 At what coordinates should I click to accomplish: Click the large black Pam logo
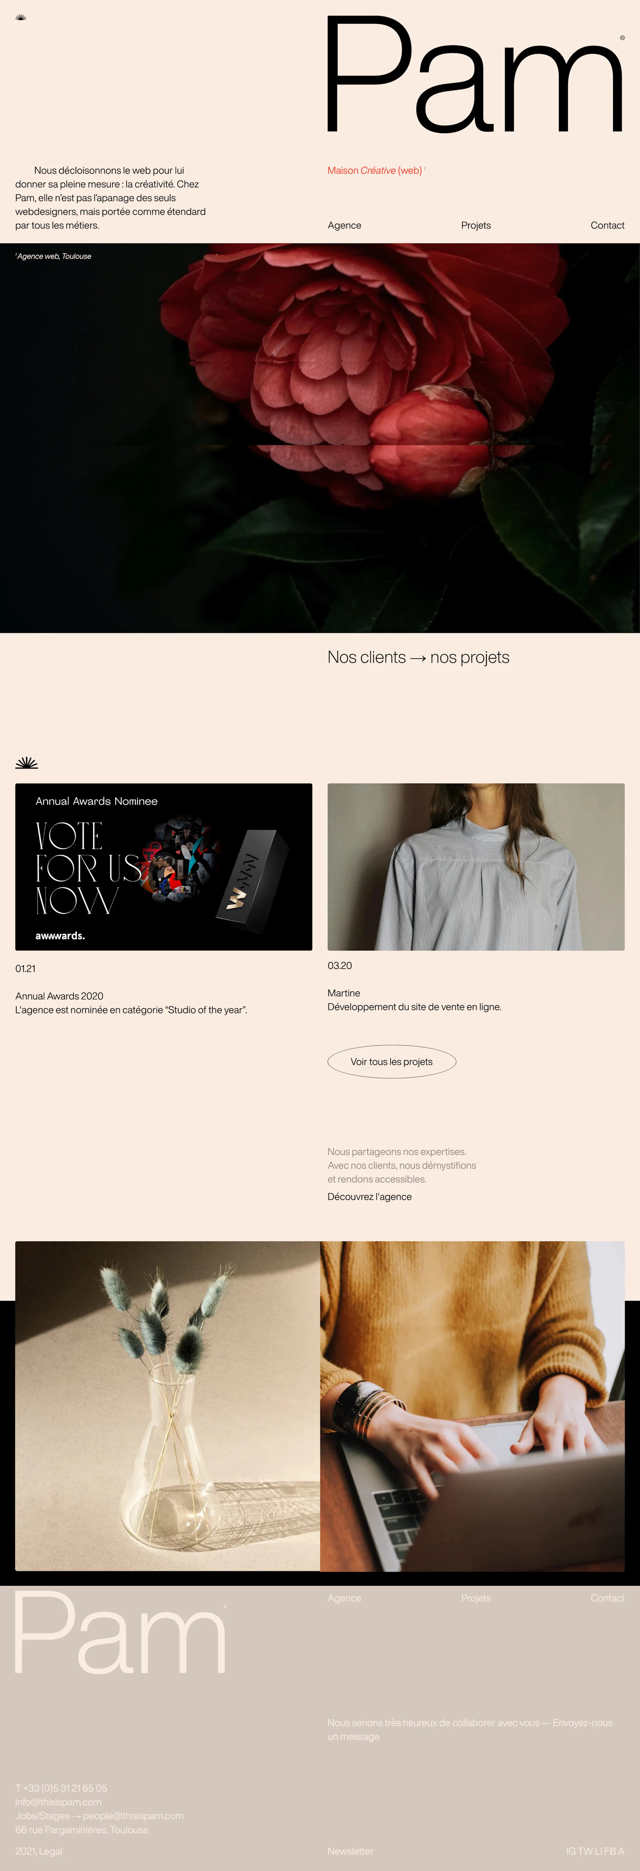click(x=475, y=74)
